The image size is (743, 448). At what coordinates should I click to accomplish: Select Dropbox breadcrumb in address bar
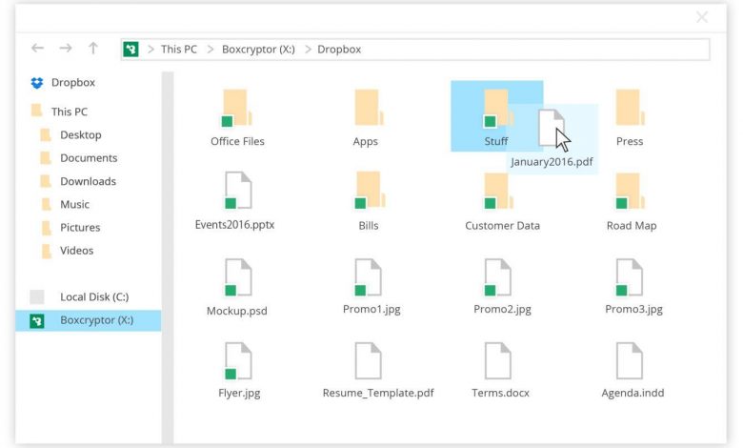coord(339,50)
